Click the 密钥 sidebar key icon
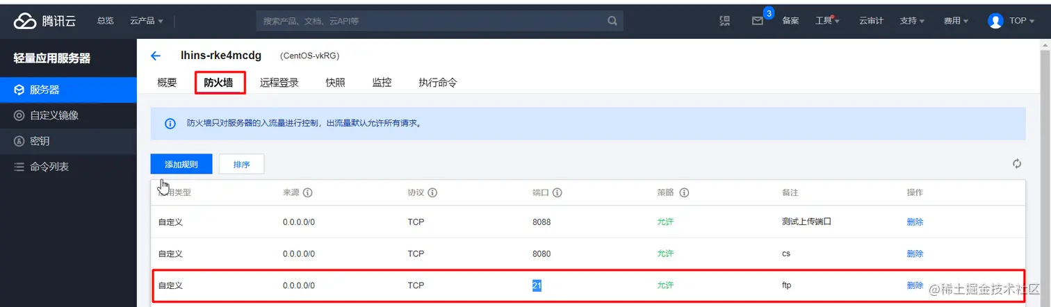The height and width of the screenshot is (307, 1051). 19,141
